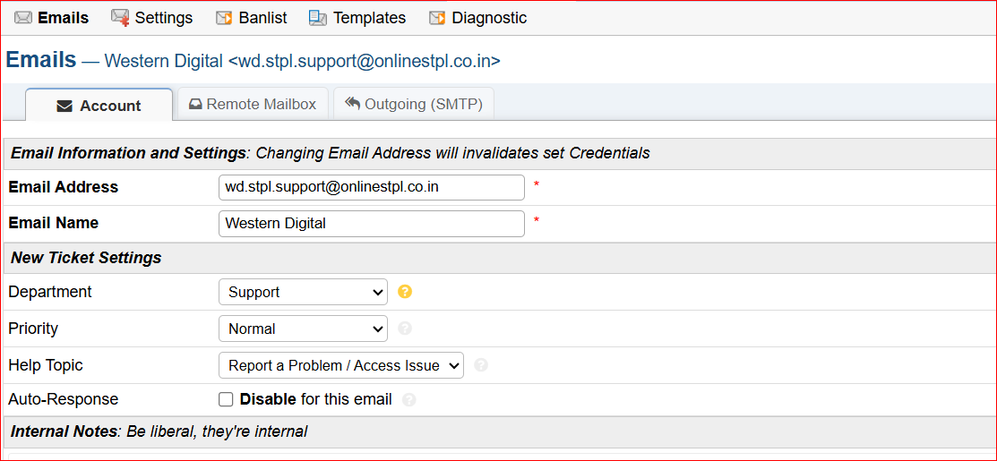Image resolution: width=997 pixels, height=461 pixels.
Task: Expand the Priority dropdown
Action: 303,329
